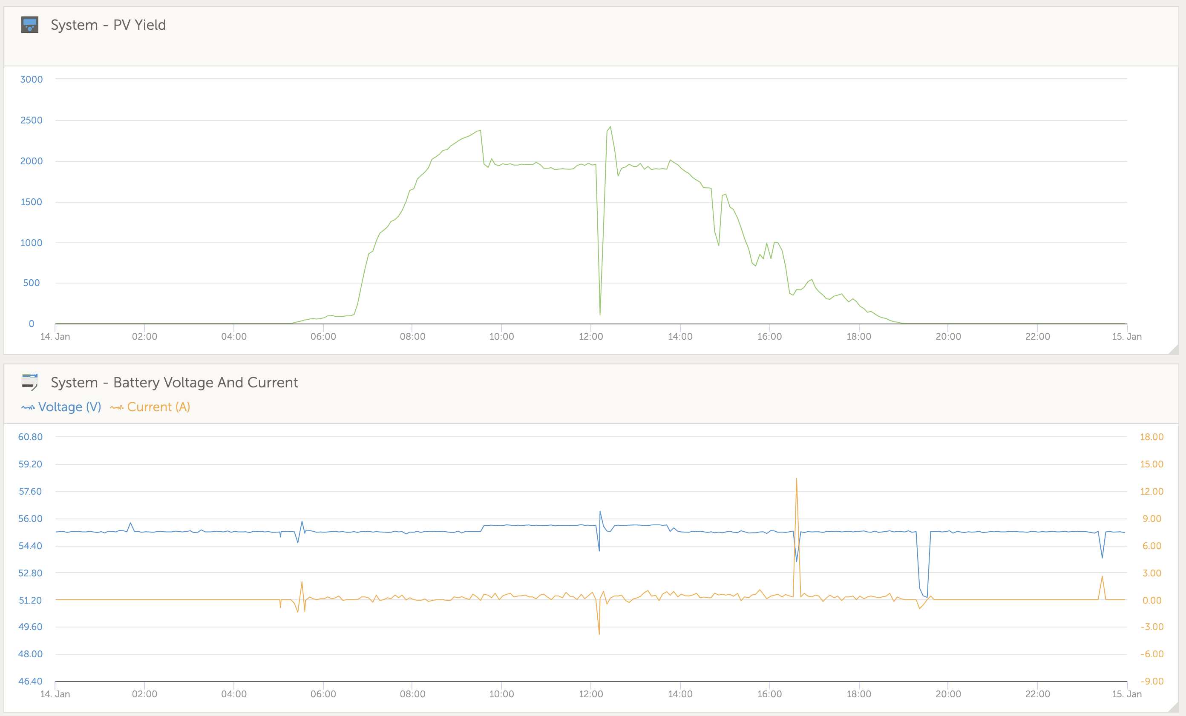The height and width of the screenshot is (716, 1186).
Task: Click the PV yield peak just after 12:00
Action: tap(610, 127)
